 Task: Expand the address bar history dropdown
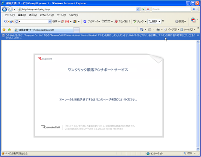coord(138,9)
